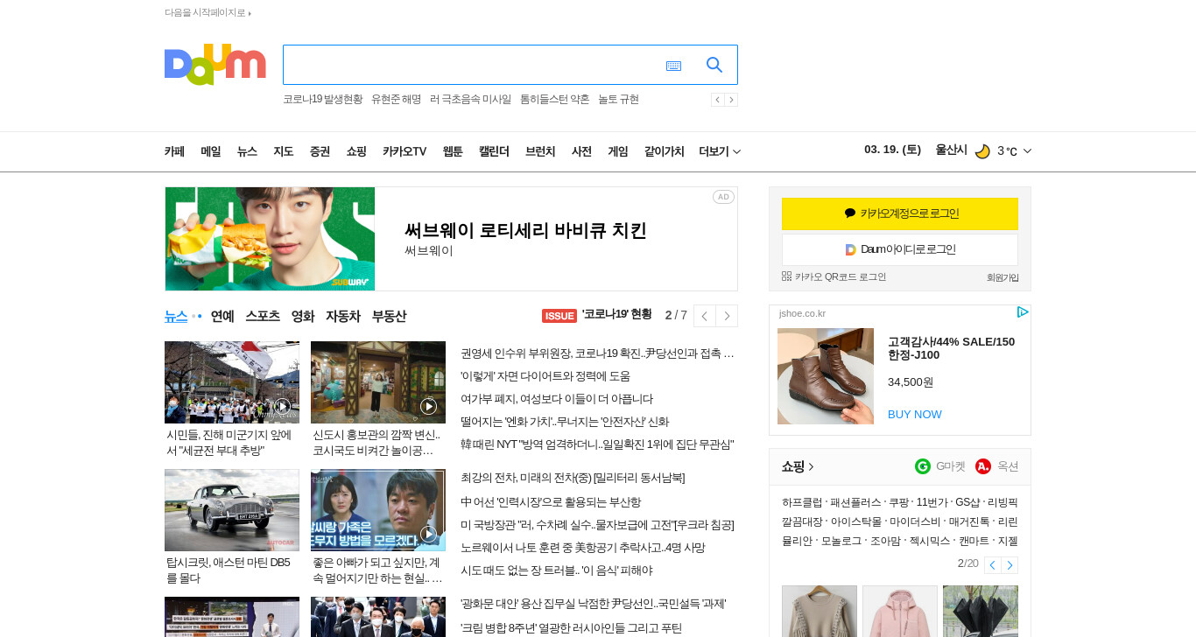1196x637 pixels.
Task: Open the Aston Martin DB5 car thumbnail
Action: pos(232,510)
